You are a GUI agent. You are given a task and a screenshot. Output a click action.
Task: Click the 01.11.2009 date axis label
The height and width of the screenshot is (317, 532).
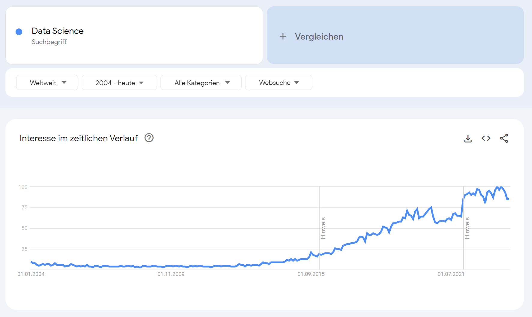(171, 274)
